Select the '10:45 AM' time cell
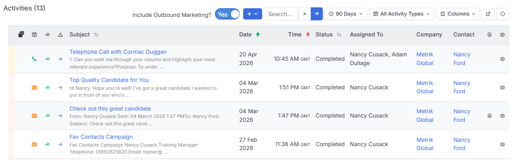The height and width of the screenshot is (160, 520). tap(292, 59)
